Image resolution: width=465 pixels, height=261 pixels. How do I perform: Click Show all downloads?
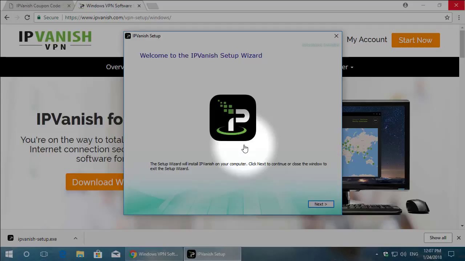(x=438, y=238)
